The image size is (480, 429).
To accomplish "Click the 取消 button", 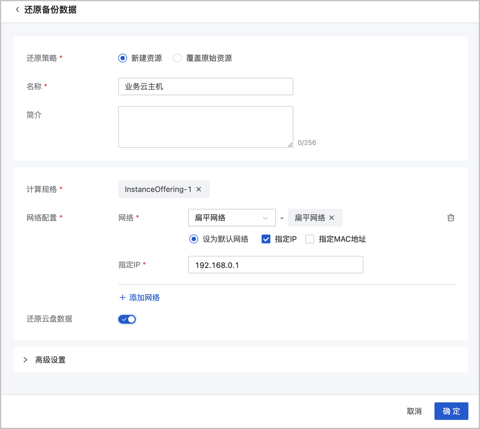I will tap(414, 411).
